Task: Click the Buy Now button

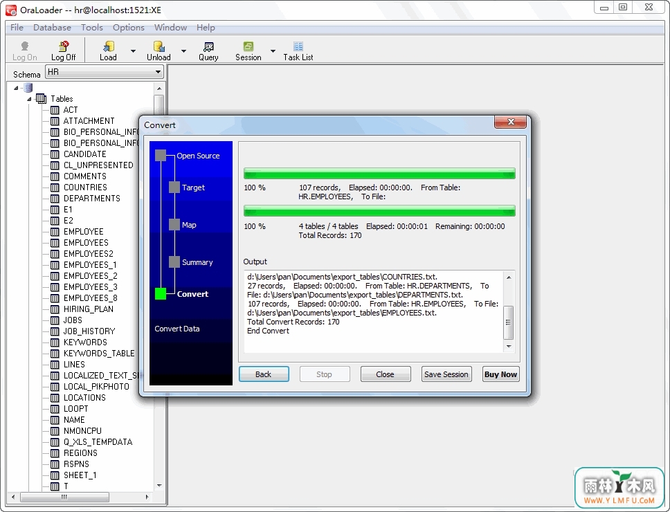Action: click(501, 374)
